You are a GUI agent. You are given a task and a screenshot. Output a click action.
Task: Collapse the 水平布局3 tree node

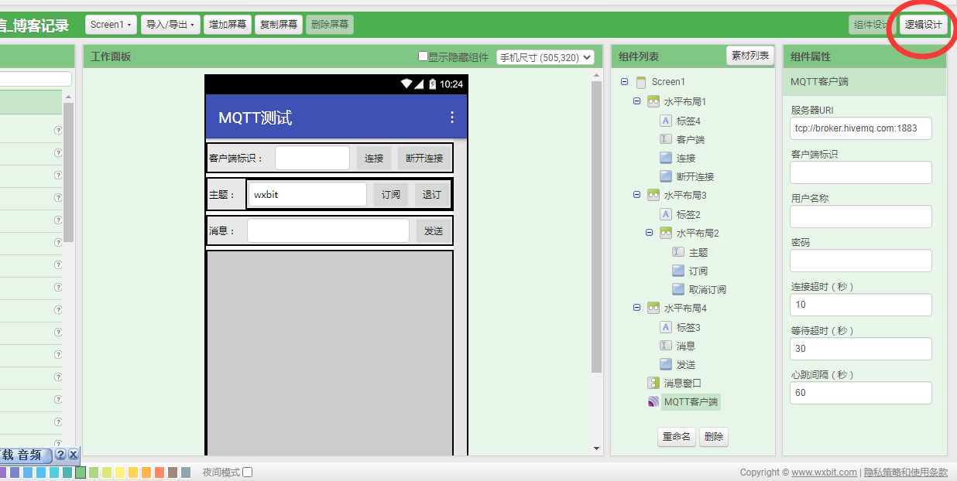(637, 195)
